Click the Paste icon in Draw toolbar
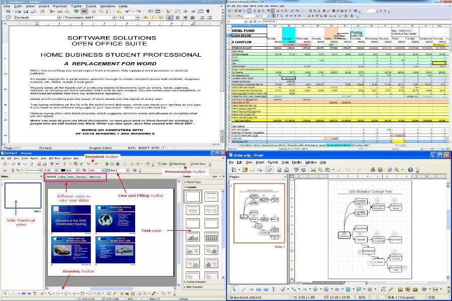This screenshot has width=452, height=301. pyautogui.click(x=327, y=170)
